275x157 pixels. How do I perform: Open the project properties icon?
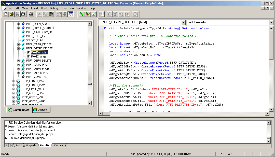(x=59, y=14)
